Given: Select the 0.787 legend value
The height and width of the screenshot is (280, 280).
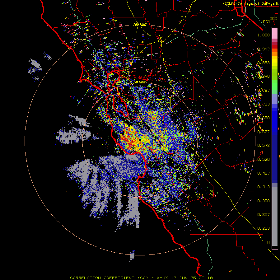Looking at the screenshot, I should click(x=264, y=90).
